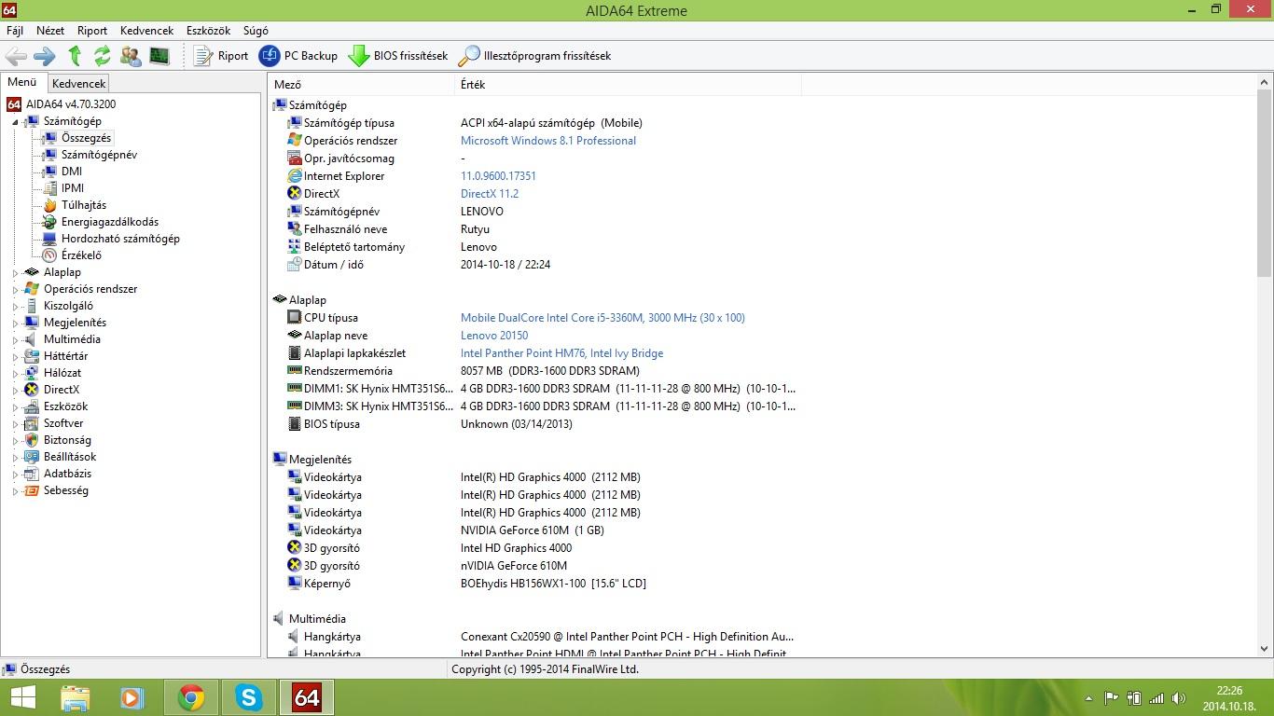Select Energiagazdálkodás icon in tree
This screenshot has height=716, width=1274.
click(x=49, y=222)
